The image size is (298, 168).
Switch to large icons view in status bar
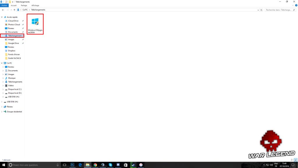coord(296,160)
